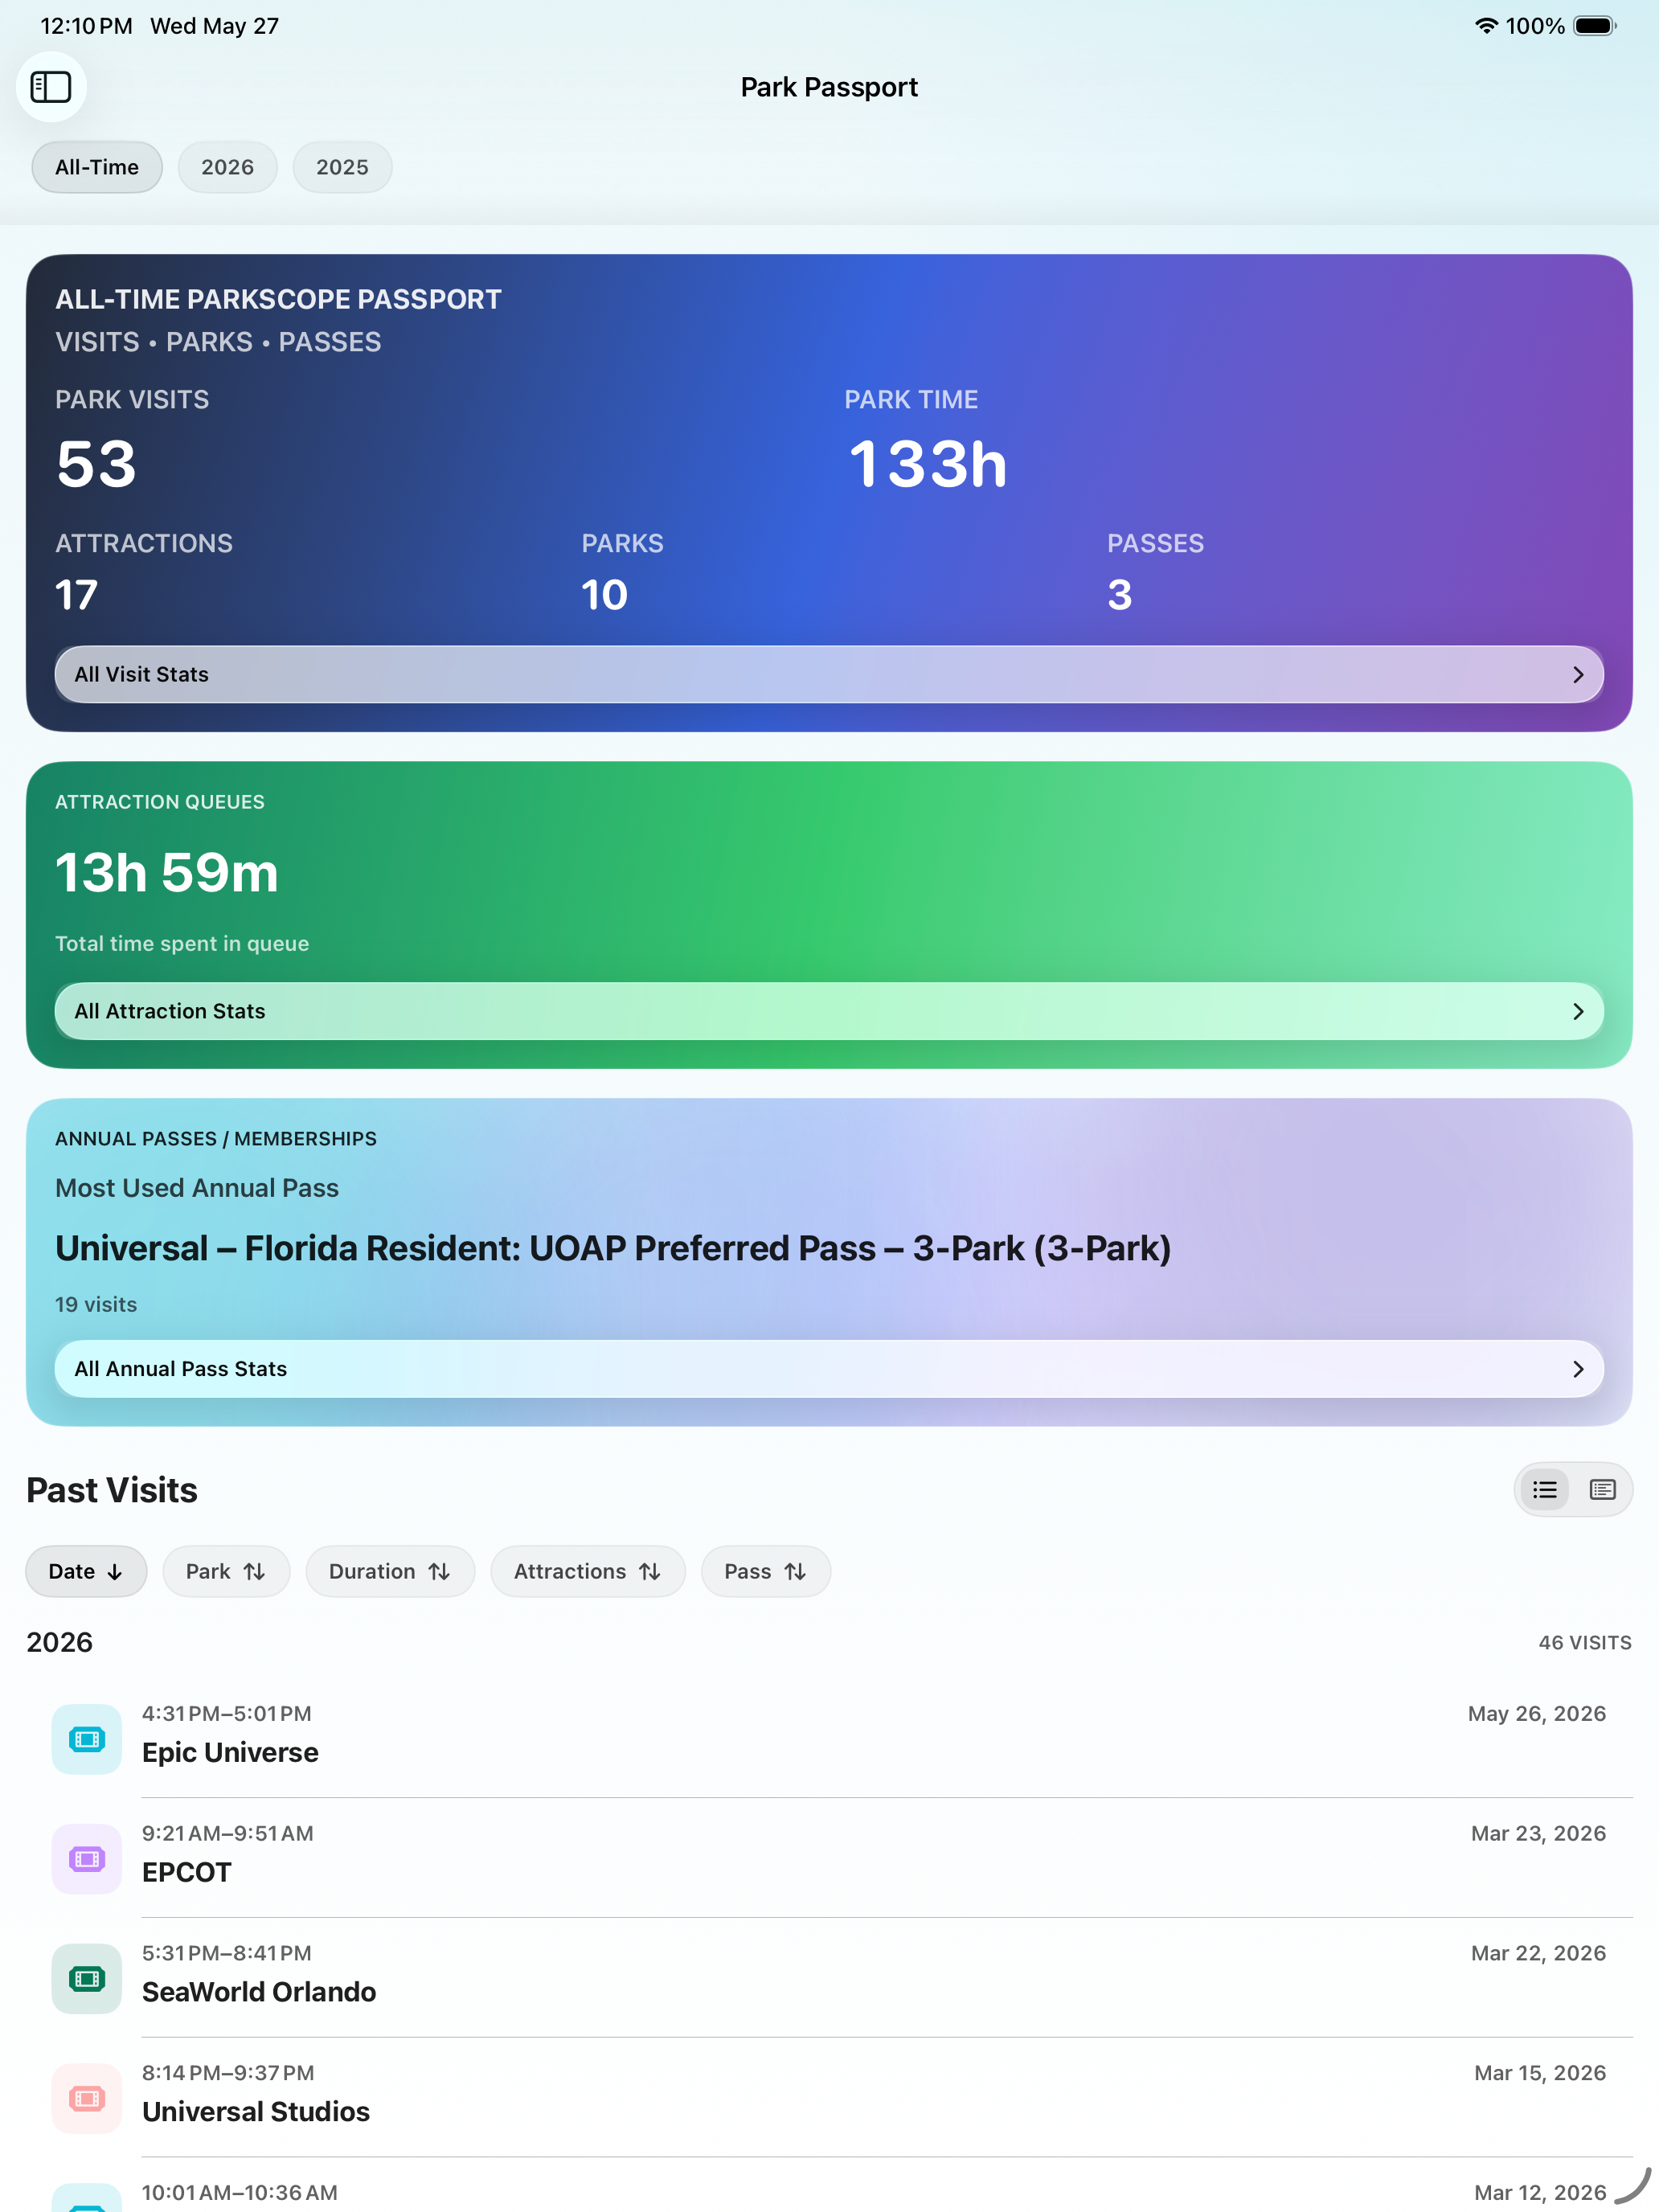Image resolution: width=1659 pixels, height=2212 pixels.
Task: Click the SeaWorld Orlando green ticket icon
Action: pos(87,1979)
